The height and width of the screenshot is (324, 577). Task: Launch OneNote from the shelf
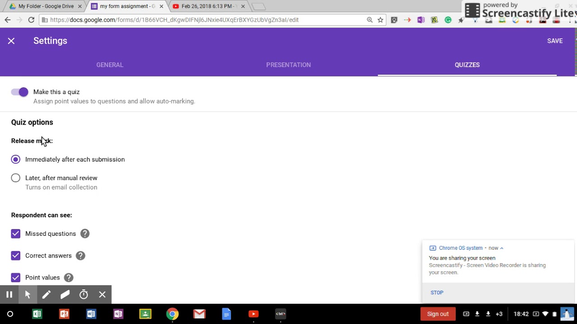[x=118, y=314]
